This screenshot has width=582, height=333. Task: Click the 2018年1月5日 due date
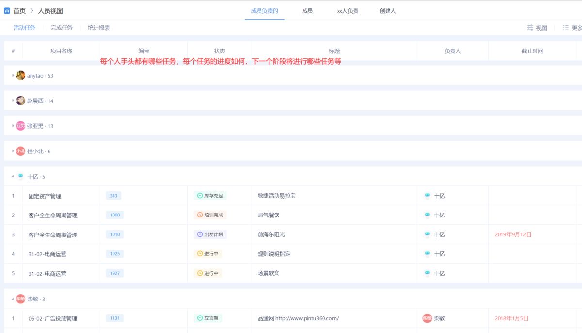pyautogui.click(x=511, y=318)
